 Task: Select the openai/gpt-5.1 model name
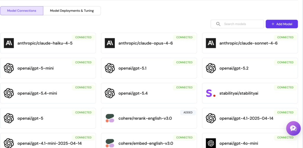[133, 68]
